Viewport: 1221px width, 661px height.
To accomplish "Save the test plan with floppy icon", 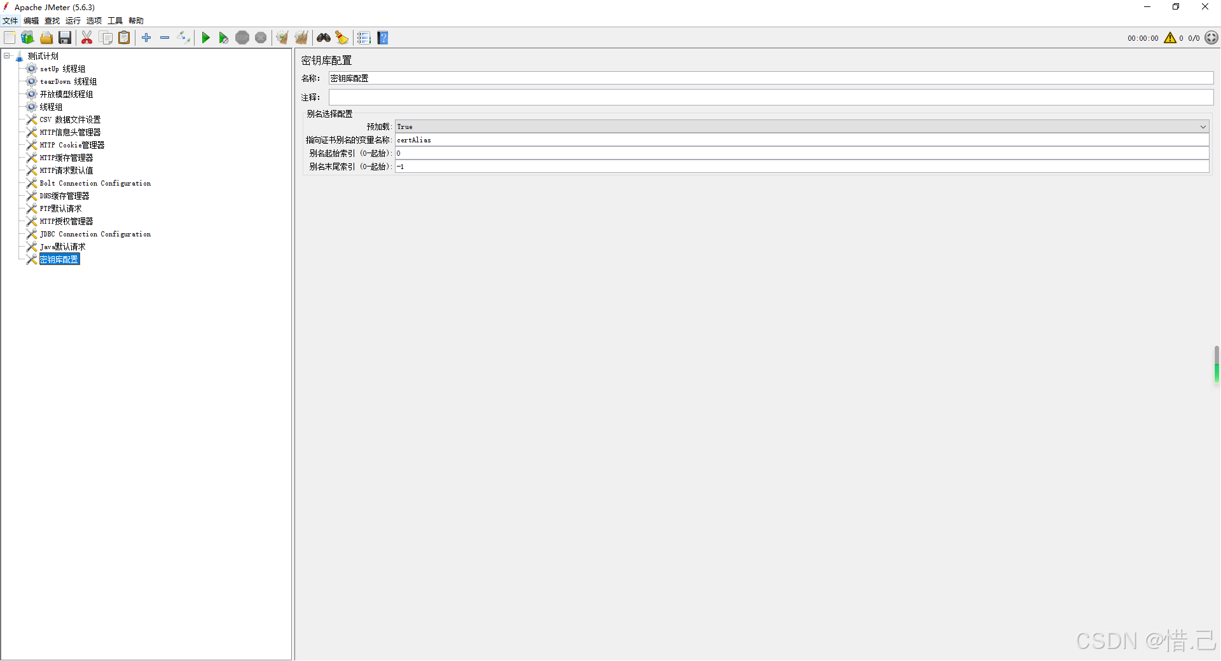I will click(x=65, y=38).
